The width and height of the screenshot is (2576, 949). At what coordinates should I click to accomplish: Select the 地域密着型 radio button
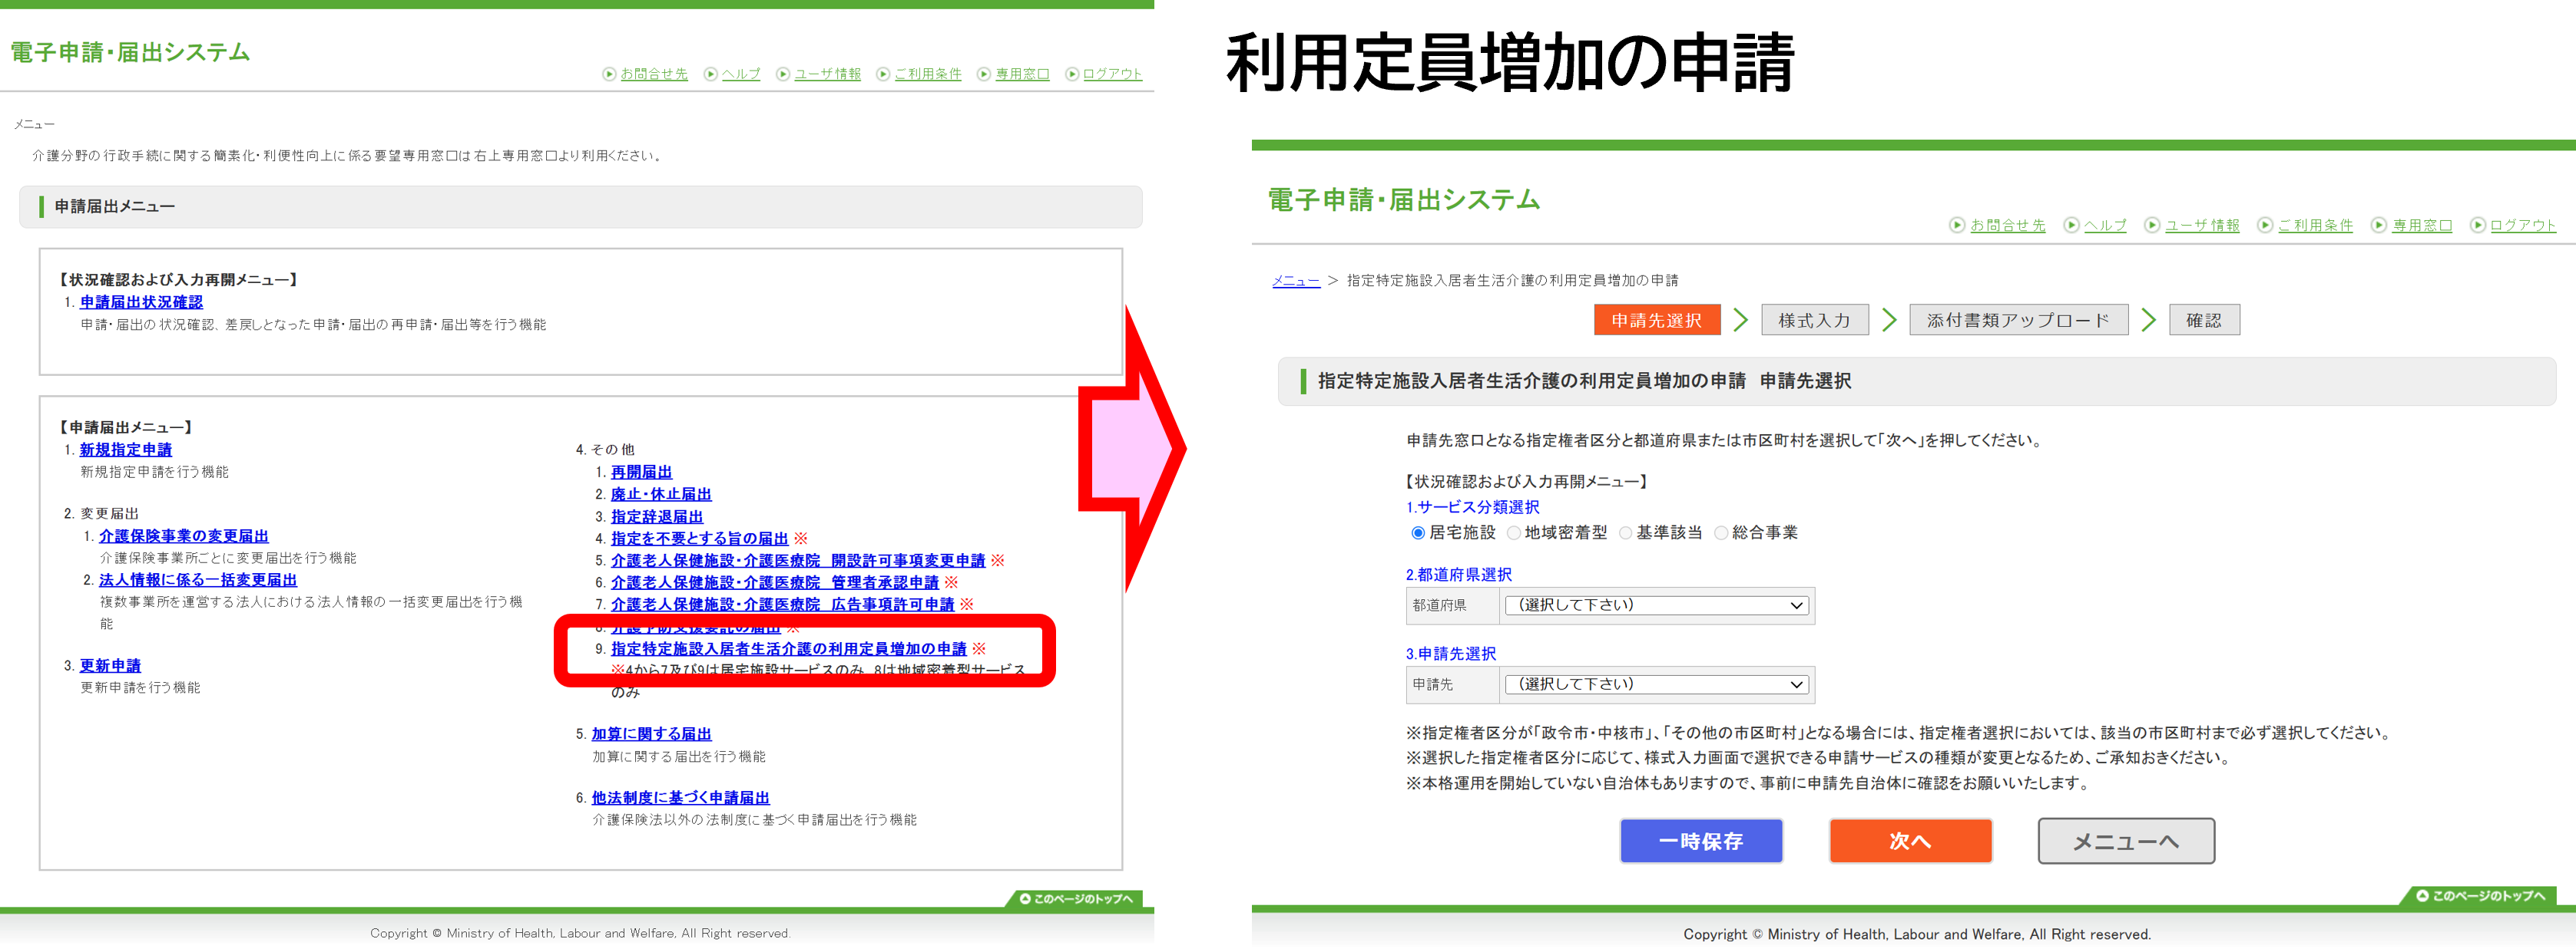tap(1514, 533)
